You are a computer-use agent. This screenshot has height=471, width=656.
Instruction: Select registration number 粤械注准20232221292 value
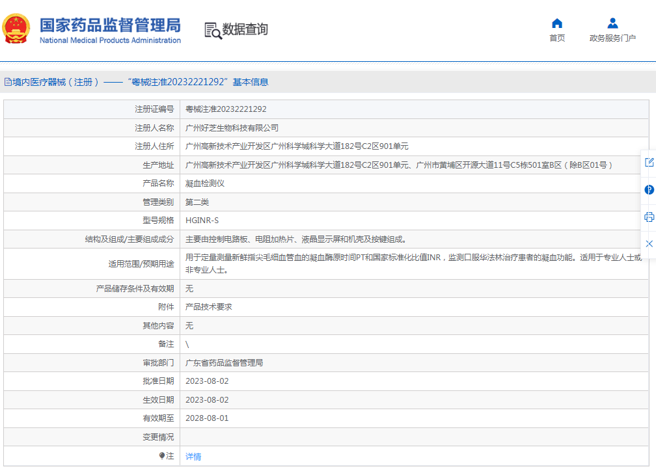[226, 109]
